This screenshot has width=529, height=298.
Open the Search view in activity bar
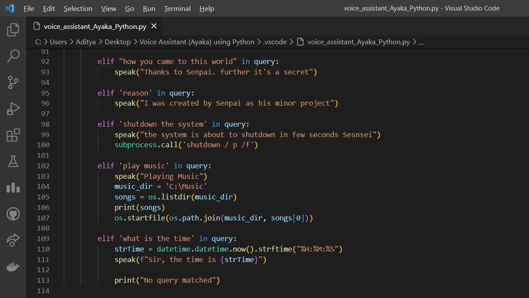[13, 56]
